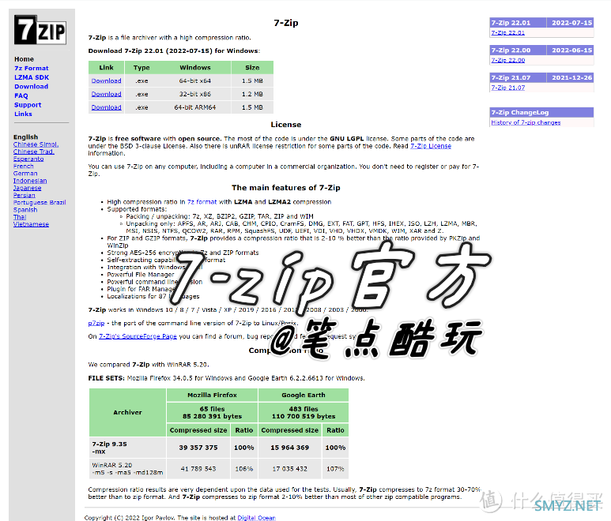The image size is (611, 521).
Task: Switch language to Portuguese Brazil
Action: 40,203
